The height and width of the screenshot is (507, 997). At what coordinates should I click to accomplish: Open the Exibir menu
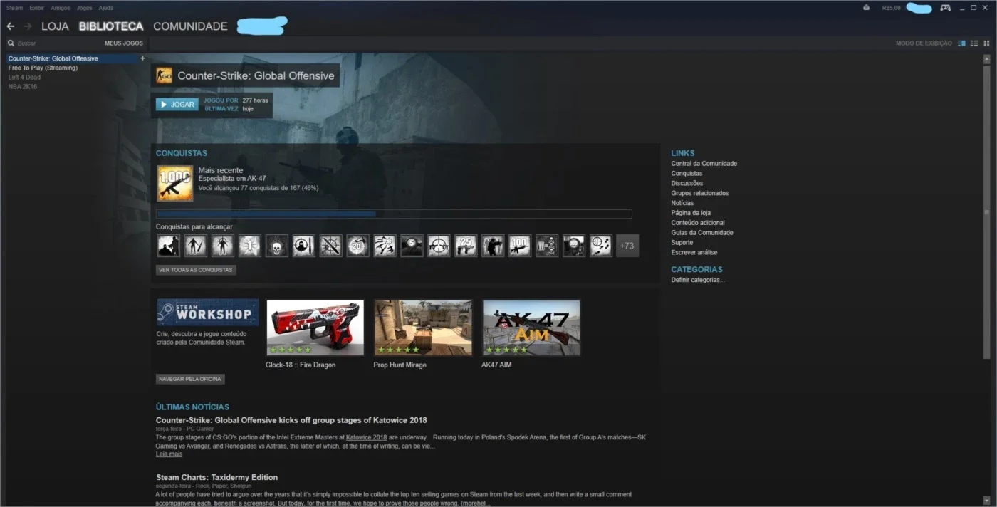[x=37, y=8]
